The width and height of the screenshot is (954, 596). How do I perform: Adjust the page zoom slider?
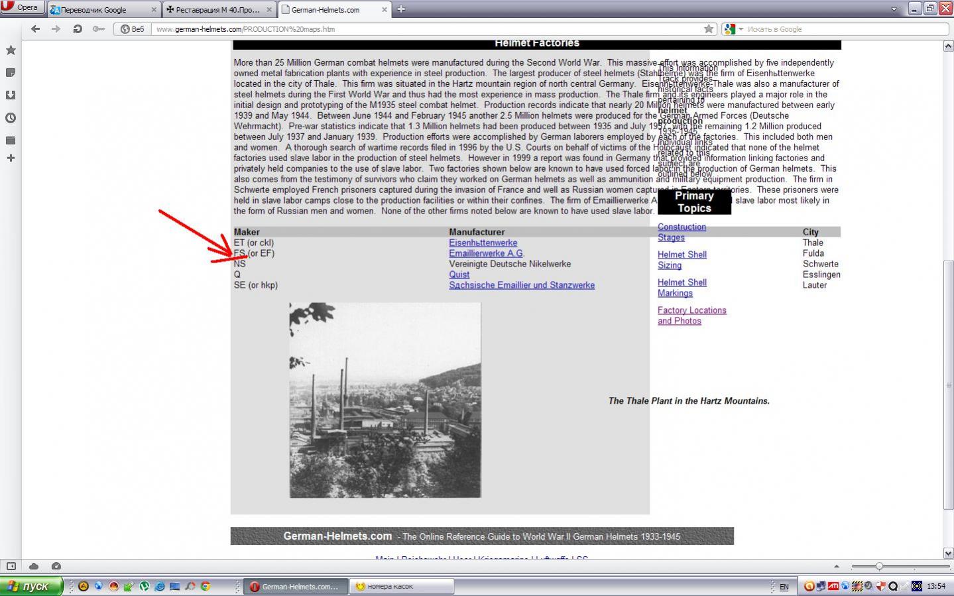pyautogui.click(x=878, y=566)
